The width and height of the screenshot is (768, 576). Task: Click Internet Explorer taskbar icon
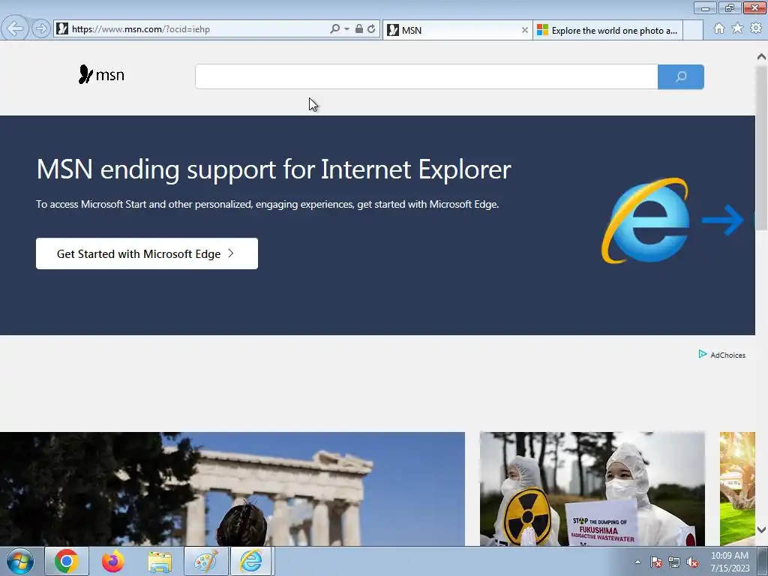(x=251, y=561)
